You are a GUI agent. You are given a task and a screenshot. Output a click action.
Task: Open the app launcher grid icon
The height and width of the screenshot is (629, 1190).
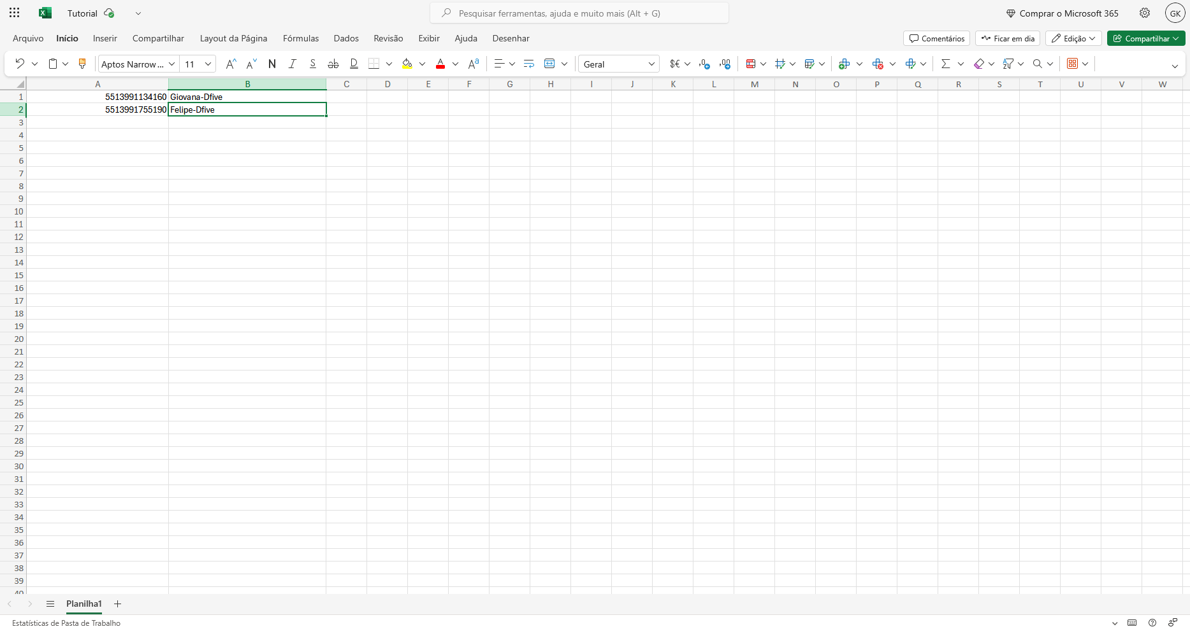14,13
